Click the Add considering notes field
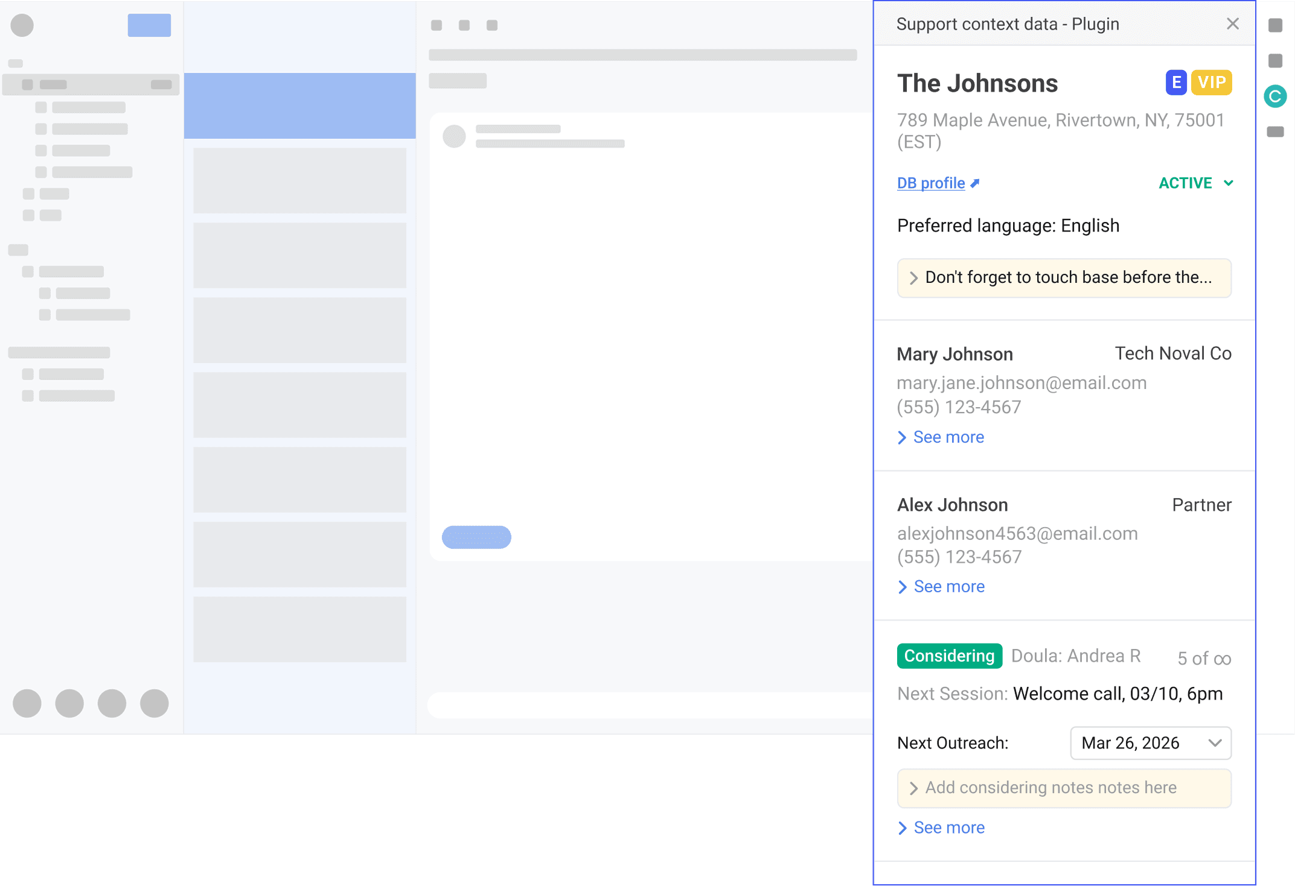Viewport: 1295px width, 886px height. (1064, 788)
